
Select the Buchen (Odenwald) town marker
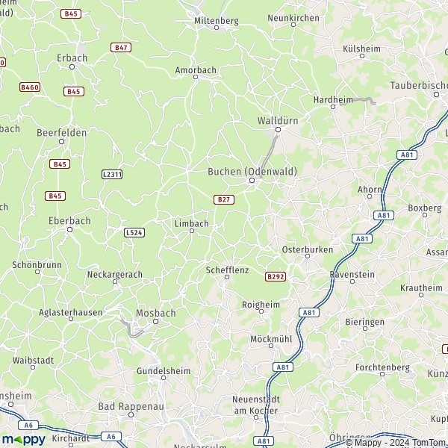coord(252,180)
